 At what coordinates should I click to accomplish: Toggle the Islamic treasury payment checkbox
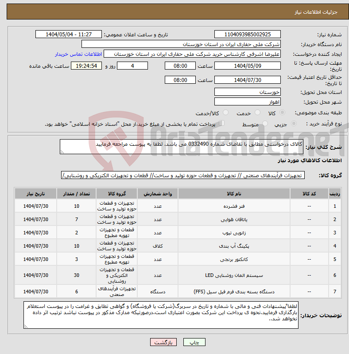tap(222, 123)
